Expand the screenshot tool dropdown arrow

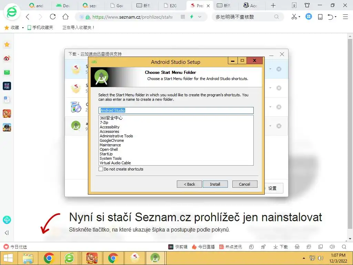(300, 17)
